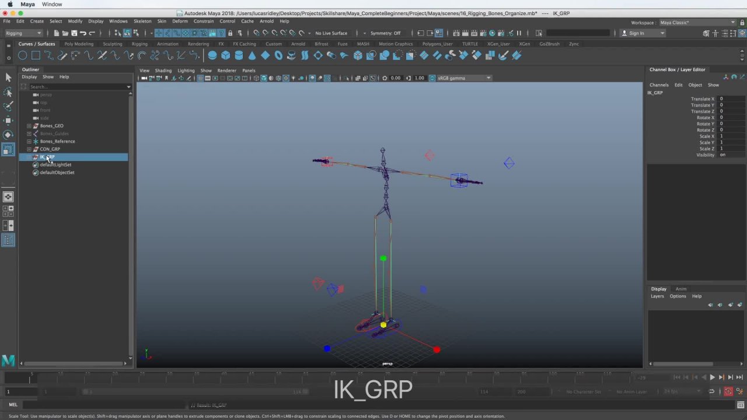Open the Rigging menu set dropdown
The image size is (747, 420).
[25, 33]
